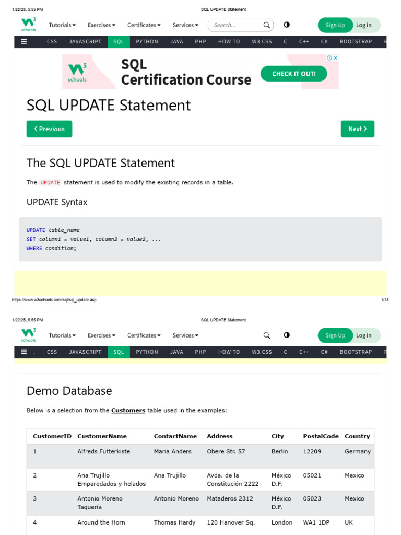The height and width of the screenshot is (535, 401).
Task: Click the red UPDATE keyword in the description
Action: point(50,182)
